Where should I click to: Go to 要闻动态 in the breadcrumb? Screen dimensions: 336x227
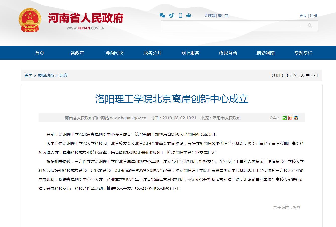coord(46,76)
